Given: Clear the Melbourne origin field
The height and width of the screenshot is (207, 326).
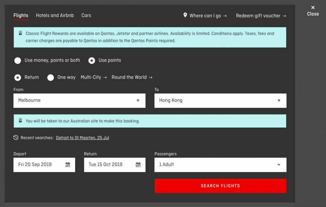Looking at the screenshot, I should coord(138,100).
